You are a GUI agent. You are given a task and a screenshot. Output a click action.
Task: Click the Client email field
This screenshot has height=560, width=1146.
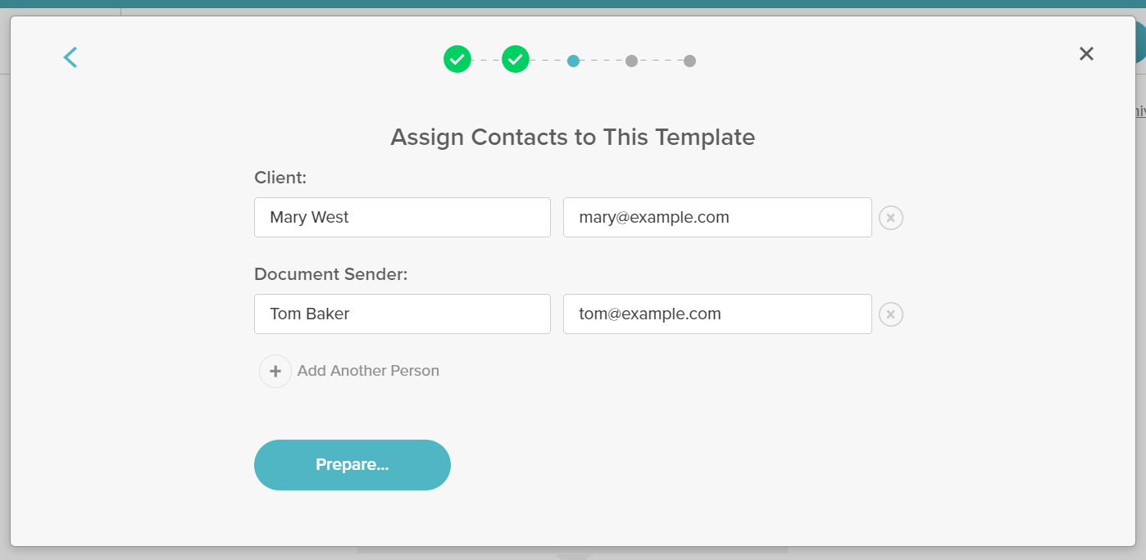717,217
